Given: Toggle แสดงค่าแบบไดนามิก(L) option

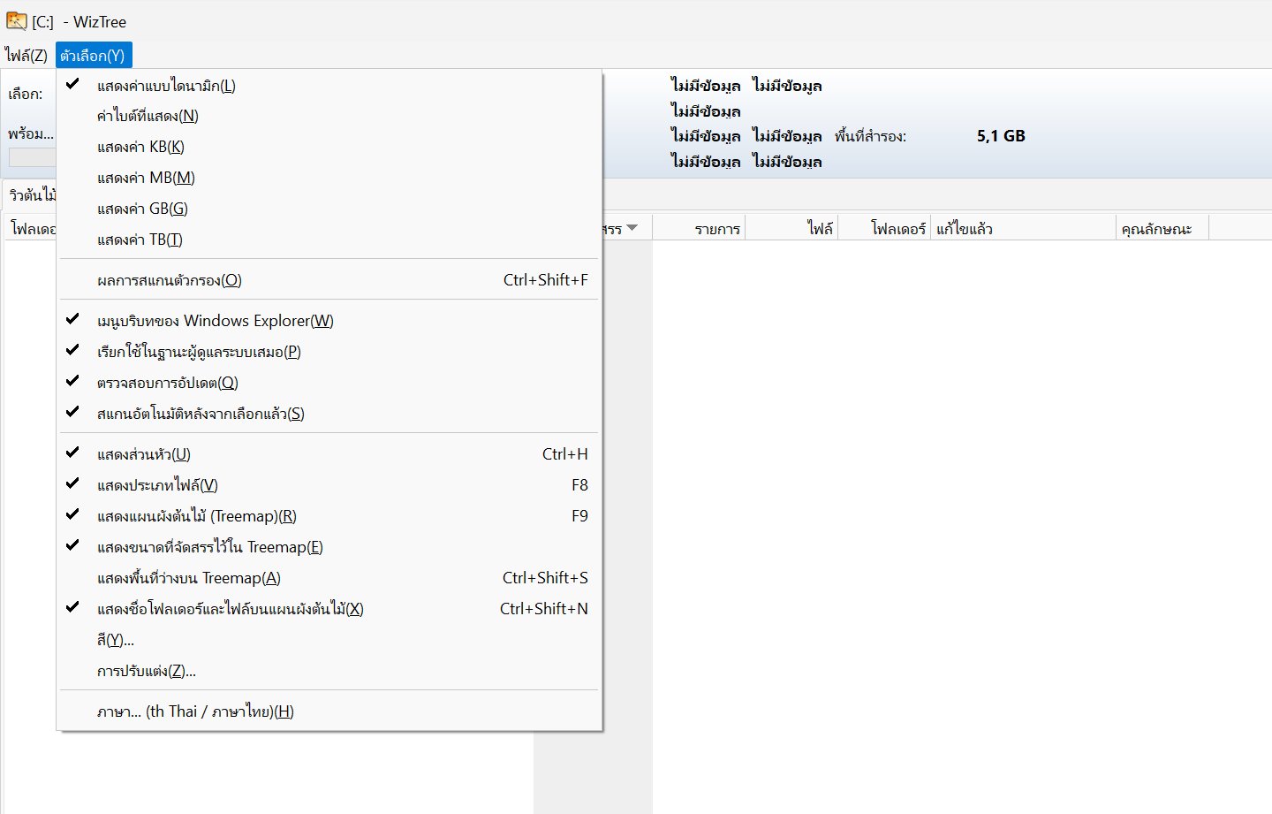Looking at the screenshot, I should [329, 86].
